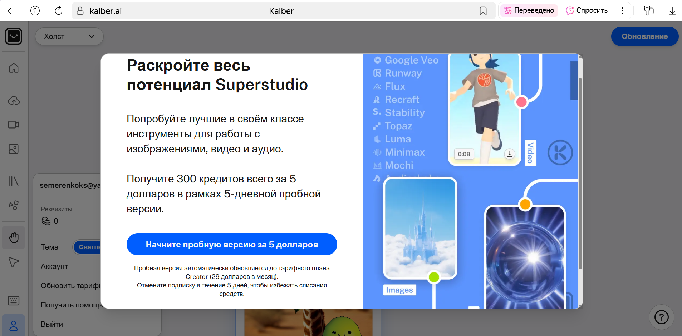Open the Аккаунт menu item

point(54,266)
